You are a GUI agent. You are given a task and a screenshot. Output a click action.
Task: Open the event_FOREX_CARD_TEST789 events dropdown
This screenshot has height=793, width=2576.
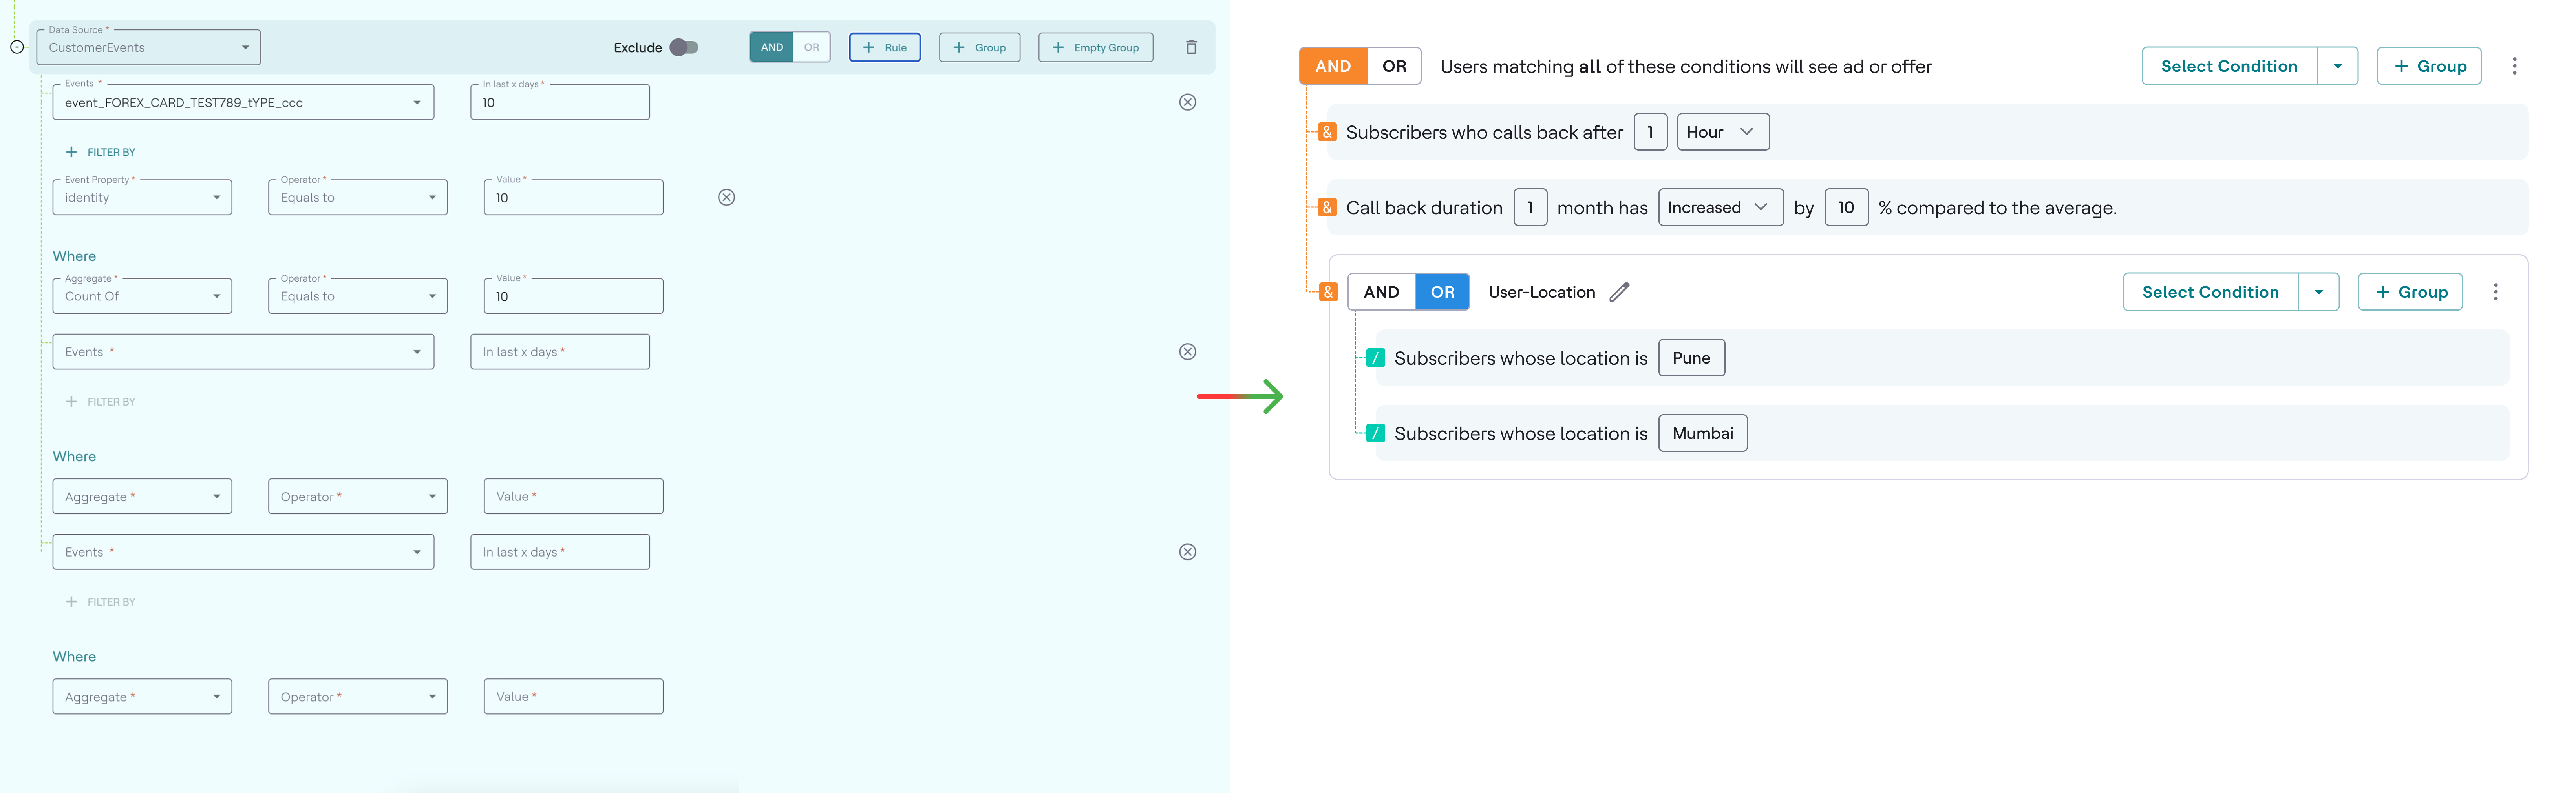point(243,102)
